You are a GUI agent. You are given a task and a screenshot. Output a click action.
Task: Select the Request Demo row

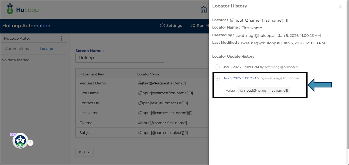point(93,83)
